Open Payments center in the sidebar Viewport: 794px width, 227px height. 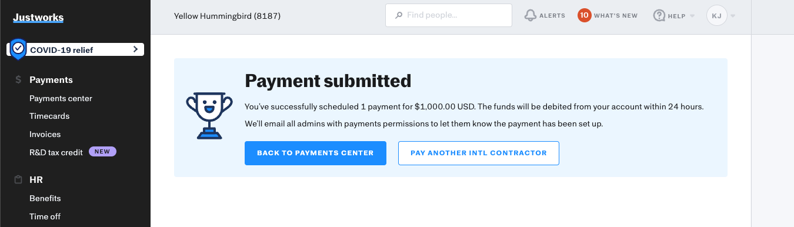(x=61, y=98)
